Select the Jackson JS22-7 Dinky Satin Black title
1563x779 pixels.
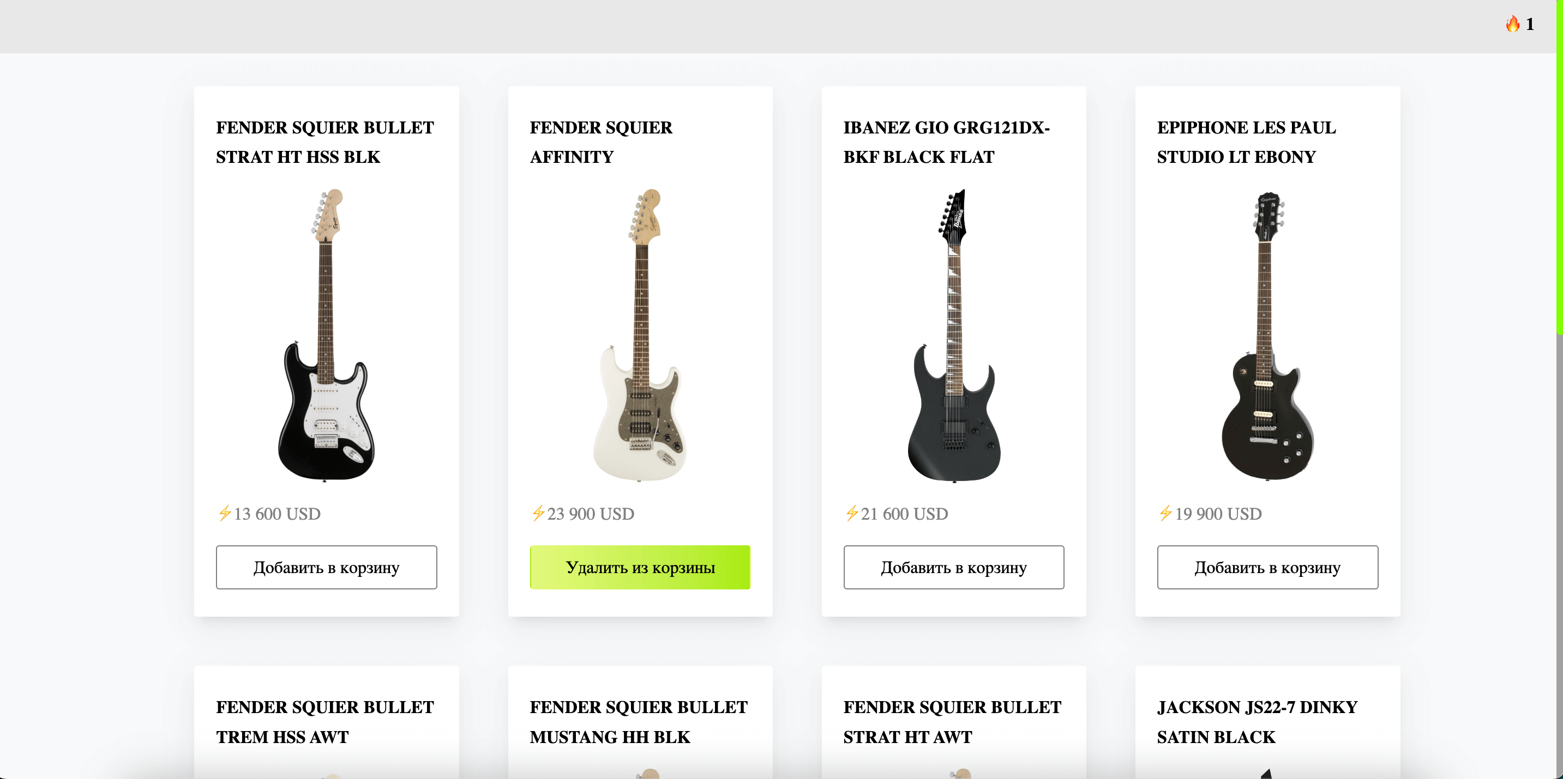pyautogui.click(x=1257, y=721)
